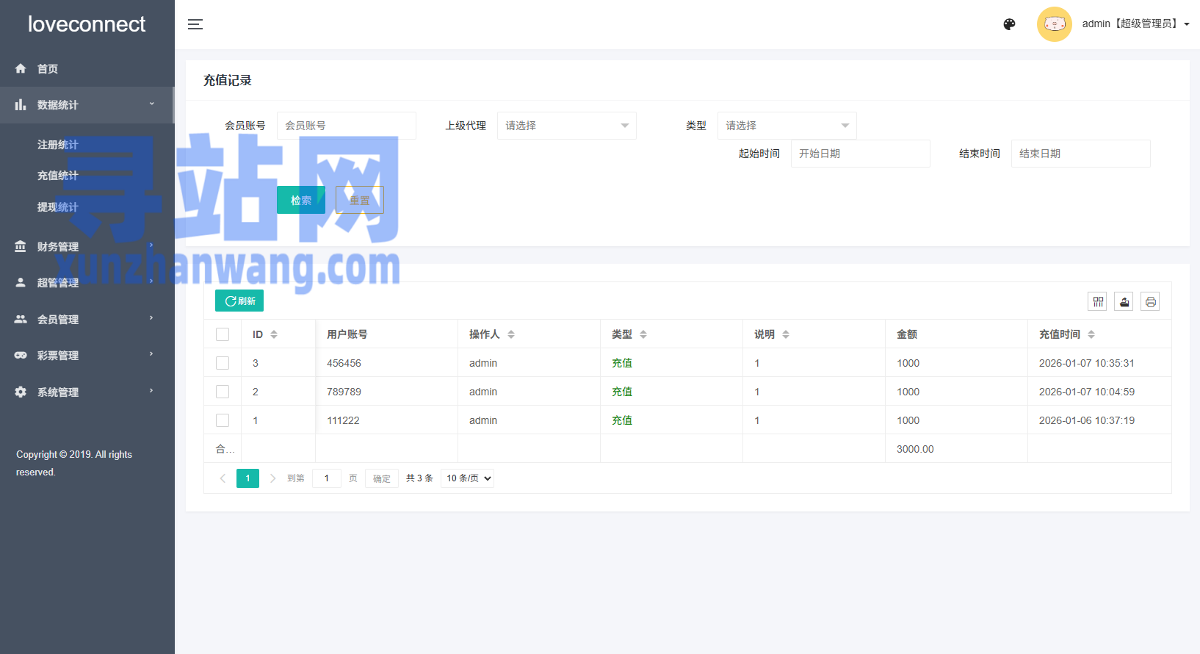Click the 会员账号 input field
The height and width of the screenshot is (654, 1200).
pyautogui.click(x=346, y=126)
